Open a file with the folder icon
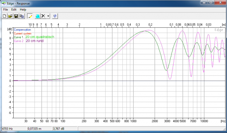The width and height of the screenshot is (227, 133). point(10,16)
